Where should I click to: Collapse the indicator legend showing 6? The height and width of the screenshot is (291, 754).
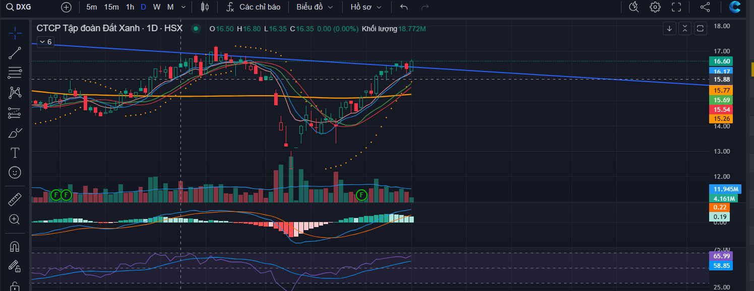click(x=44, y=42)
